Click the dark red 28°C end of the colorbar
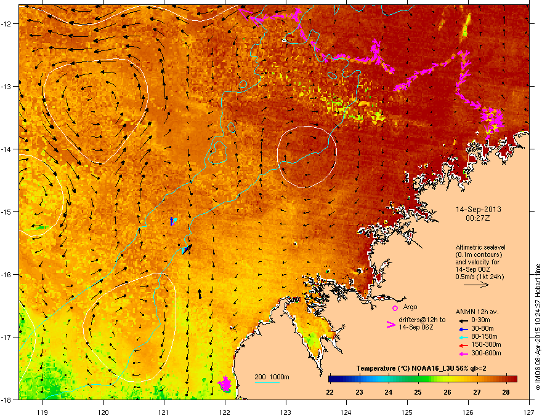This screenshot has width=542, height=418. coord(513,379)
